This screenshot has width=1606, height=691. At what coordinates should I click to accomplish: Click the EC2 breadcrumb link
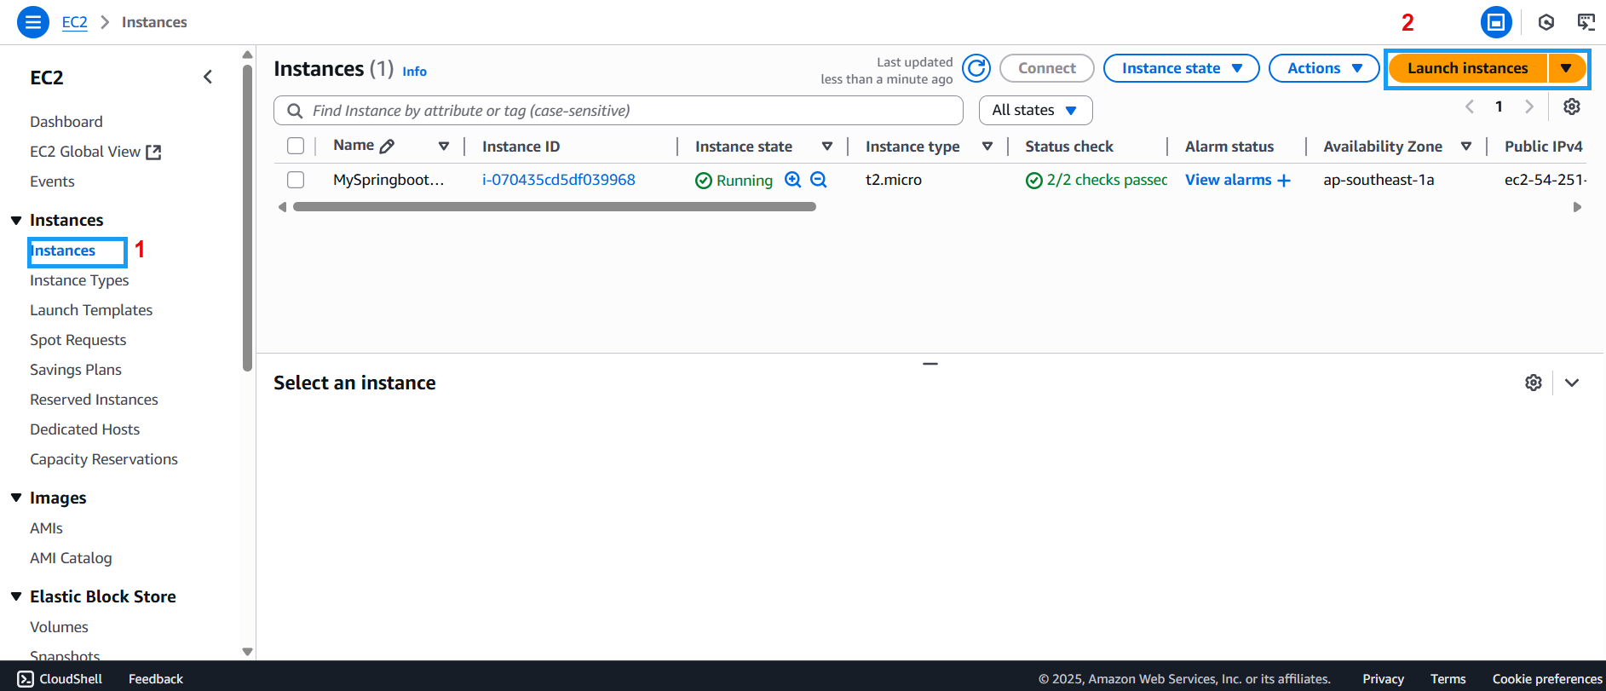(75, 22)
